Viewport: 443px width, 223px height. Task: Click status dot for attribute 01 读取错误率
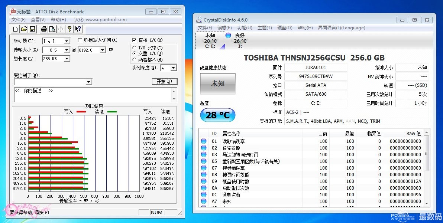click(203, 141)
